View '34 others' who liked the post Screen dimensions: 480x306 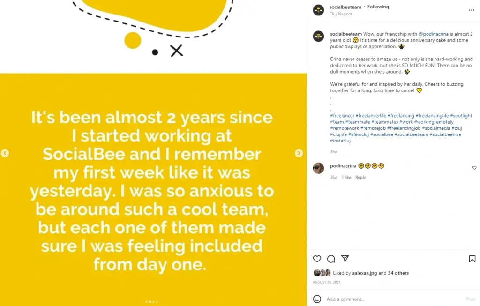399,273
